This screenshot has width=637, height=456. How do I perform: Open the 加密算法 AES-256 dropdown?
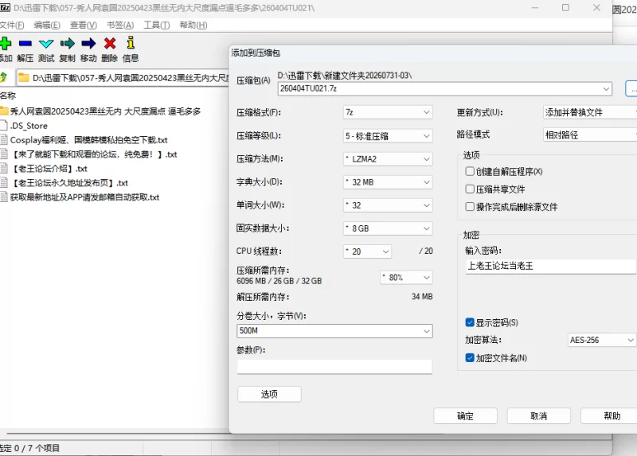tap(602, 340)
